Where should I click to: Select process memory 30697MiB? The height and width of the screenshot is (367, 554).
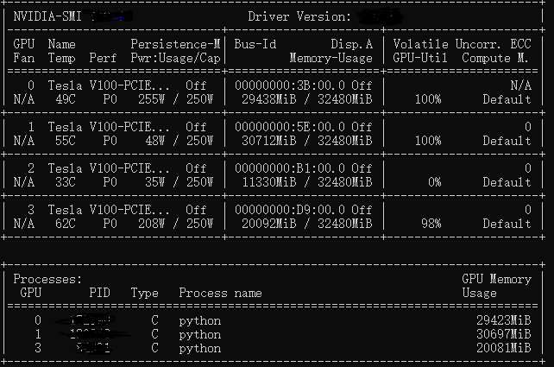click(504, 334)
